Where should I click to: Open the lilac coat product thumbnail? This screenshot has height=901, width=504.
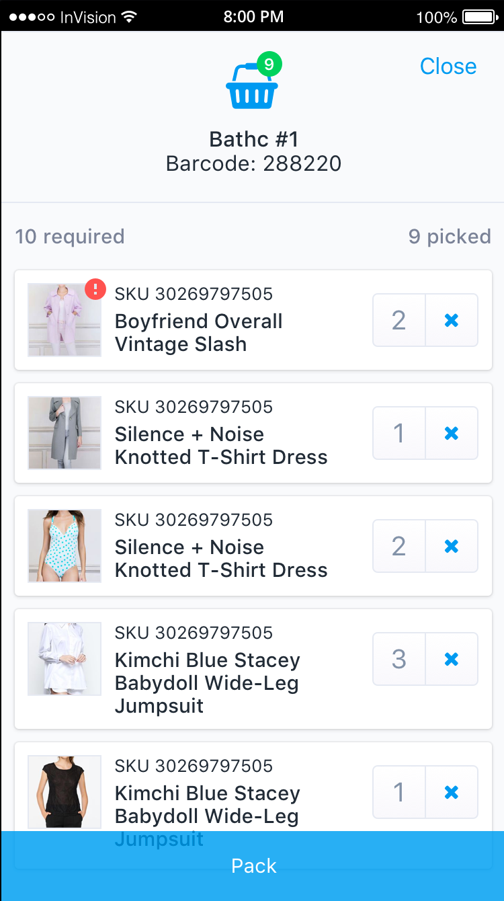click(64, 320)
